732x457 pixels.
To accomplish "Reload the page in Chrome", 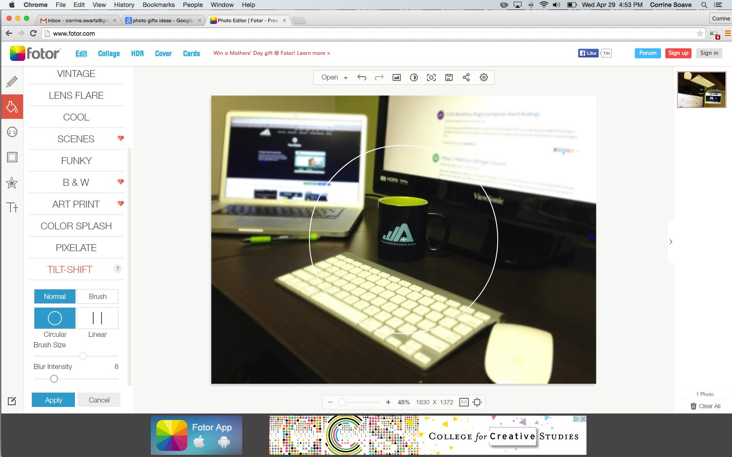I will [x=33, y=33].
